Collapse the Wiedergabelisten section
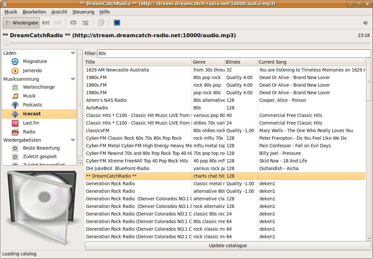Image resolution: width=373 pixels, height=259 pixels. coord(73,140)
